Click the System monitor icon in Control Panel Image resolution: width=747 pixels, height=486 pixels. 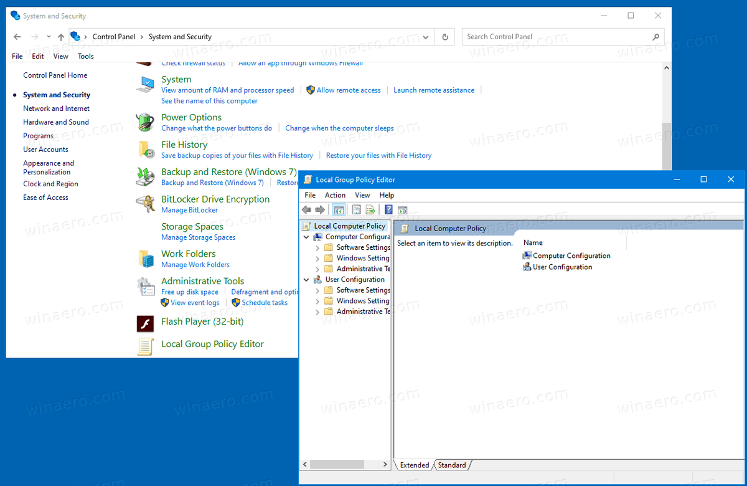[146, 84]
